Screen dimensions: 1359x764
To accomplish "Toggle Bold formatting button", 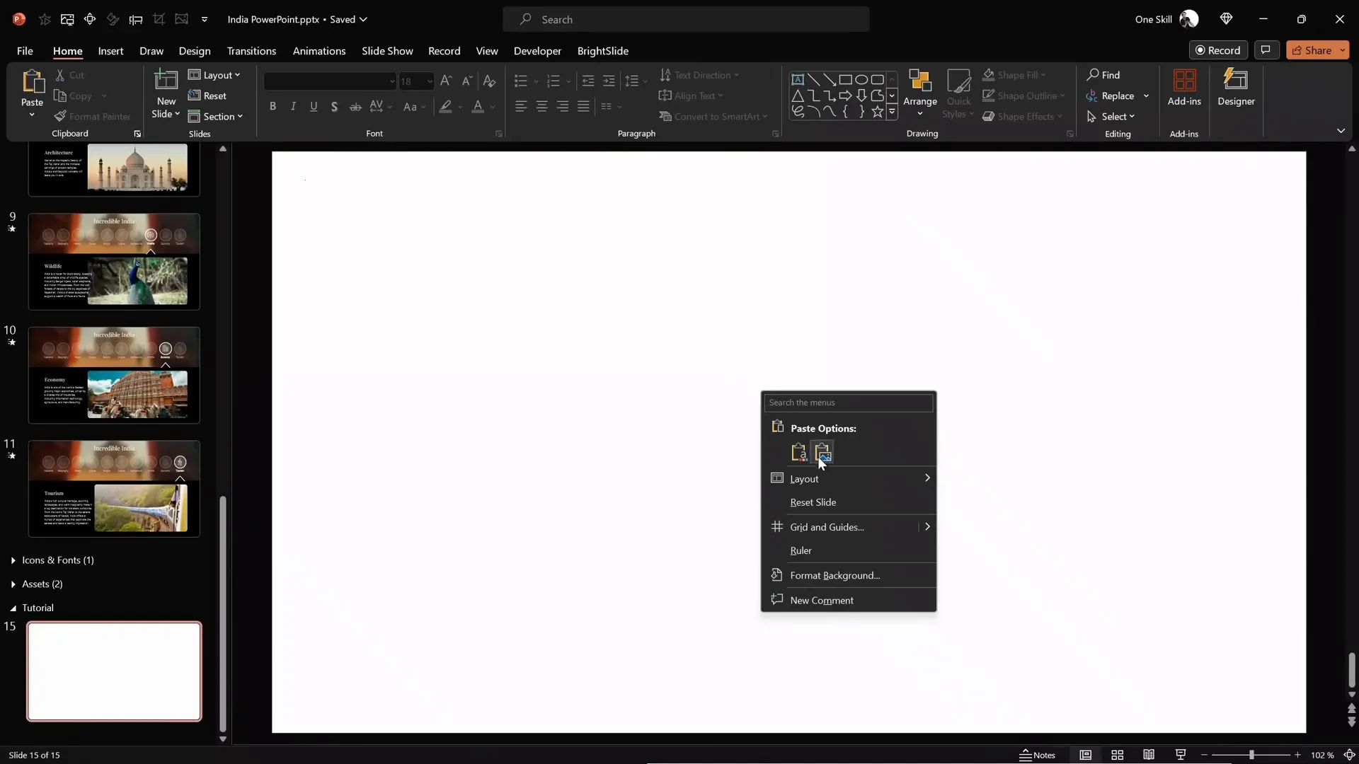I will [x=273, y=107].
